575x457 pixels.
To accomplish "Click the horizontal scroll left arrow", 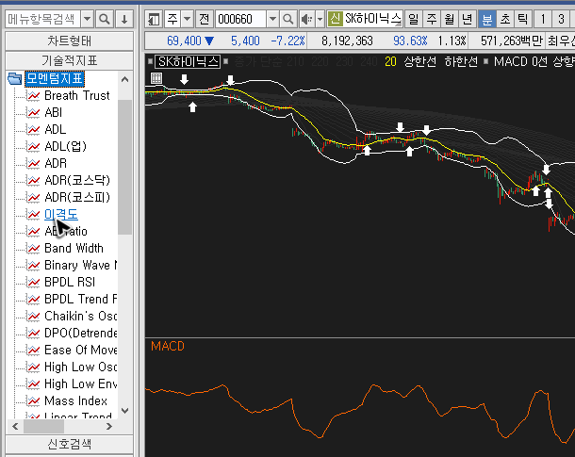I will coord(15,426).
